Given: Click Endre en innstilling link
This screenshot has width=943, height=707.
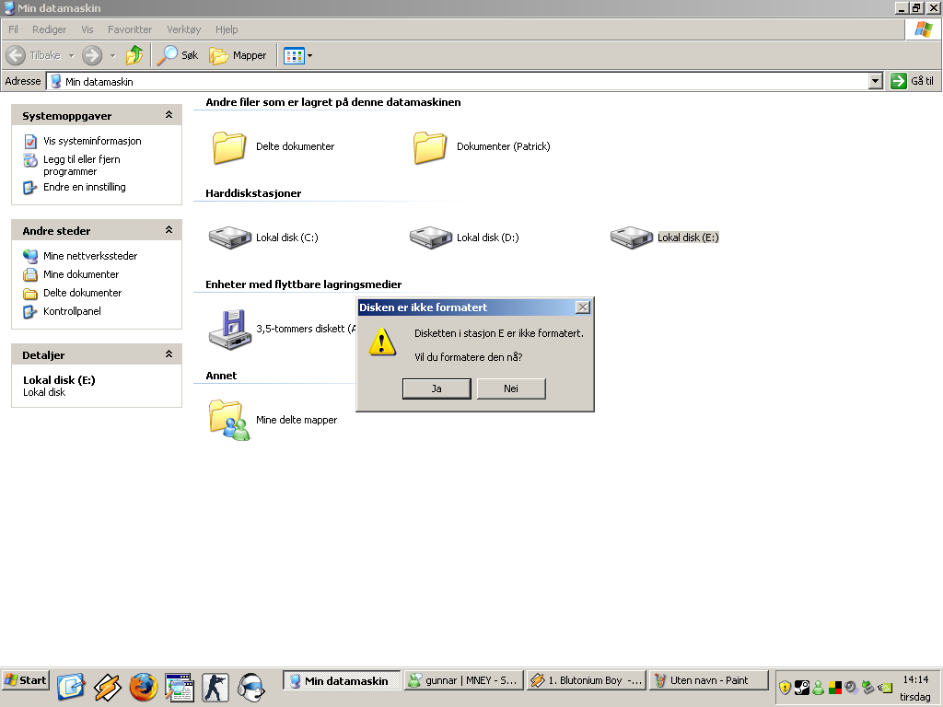Looking at the screenshot, I should 84,187.
